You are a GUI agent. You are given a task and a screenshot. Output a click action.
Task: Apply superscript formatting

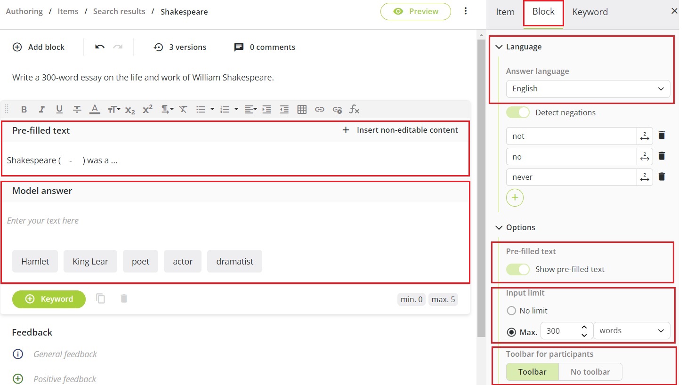point(147,109)
